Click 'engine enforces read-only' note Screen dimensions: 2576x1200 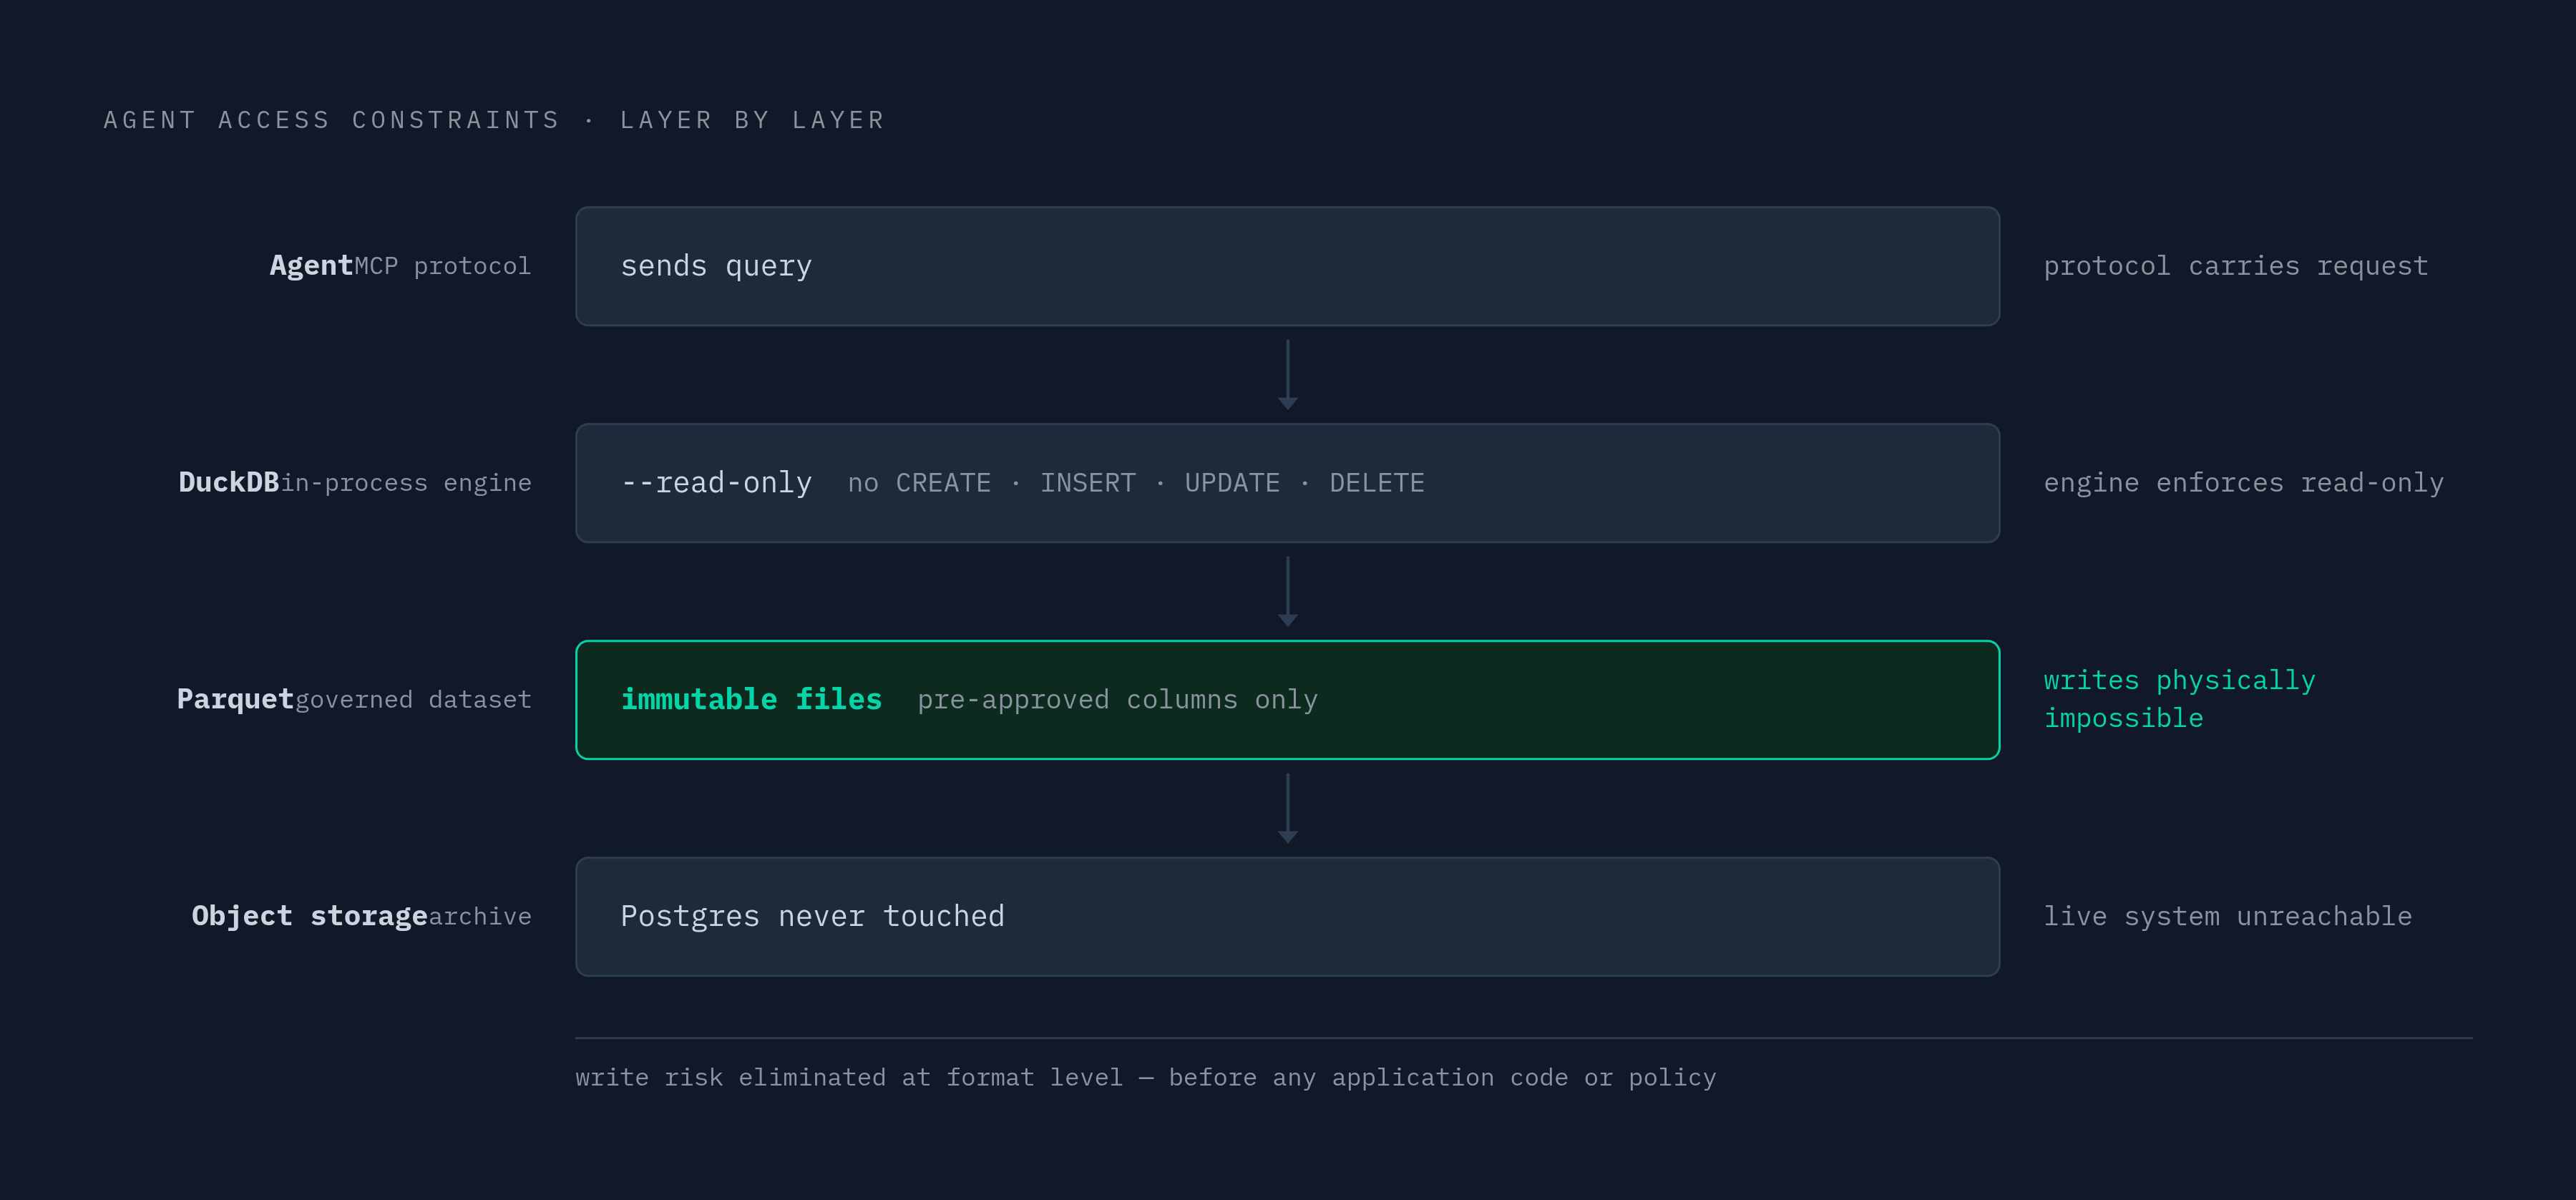(x=2243, y=483)
